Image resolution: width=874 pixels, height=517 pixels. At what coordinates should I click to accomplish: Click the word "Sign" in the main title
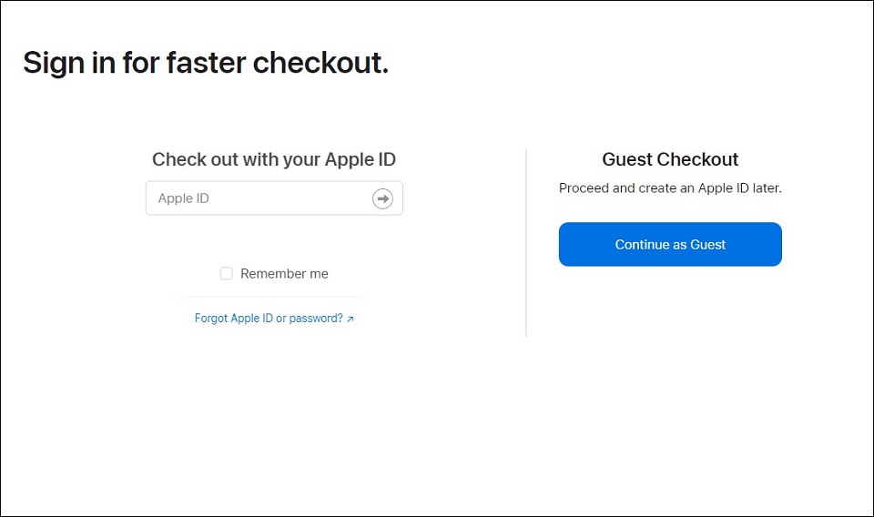[54, 63]
